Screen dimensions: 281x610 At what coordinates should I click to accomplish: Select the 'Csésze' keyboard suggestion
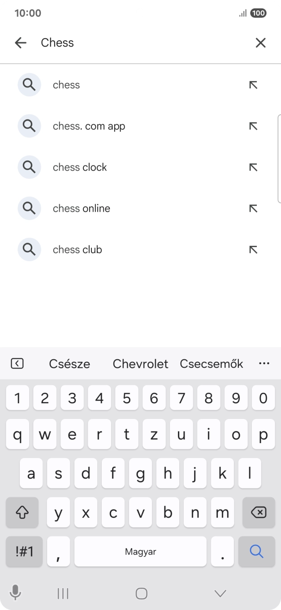click(x=69, y=363)
